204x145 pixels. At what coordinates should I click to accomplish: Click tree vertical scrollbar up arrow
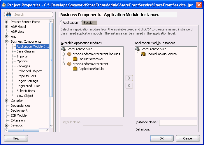51,21
